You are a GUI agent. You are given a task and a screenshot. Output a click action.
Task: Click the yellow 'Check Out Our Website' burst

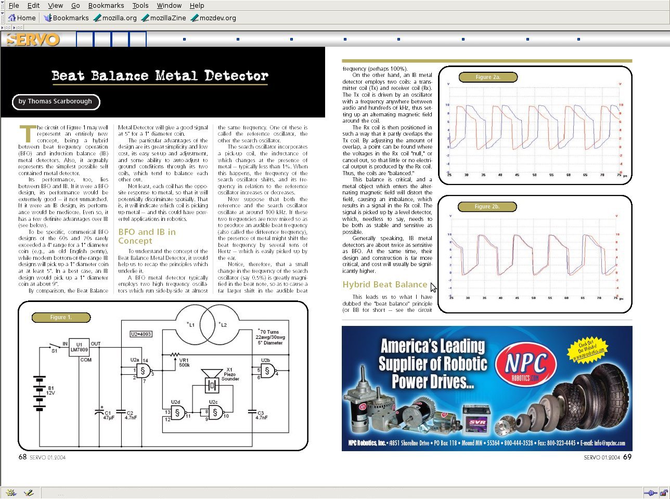pos(587,351)
